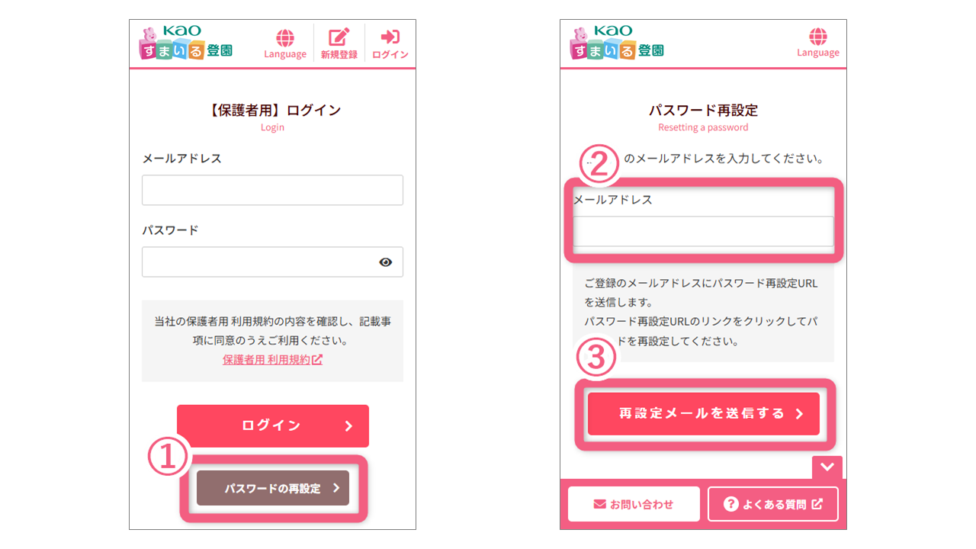Click the reset screen メールアドレス field
Screen dimensions: 976x549
pyautogui.click(x=703, y=231)
